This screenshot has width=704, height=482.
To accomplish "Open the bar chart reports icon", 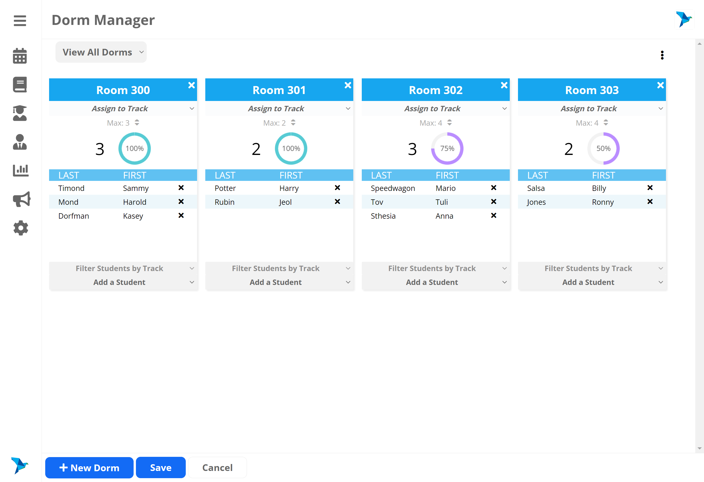I will (x=20, y=170).
